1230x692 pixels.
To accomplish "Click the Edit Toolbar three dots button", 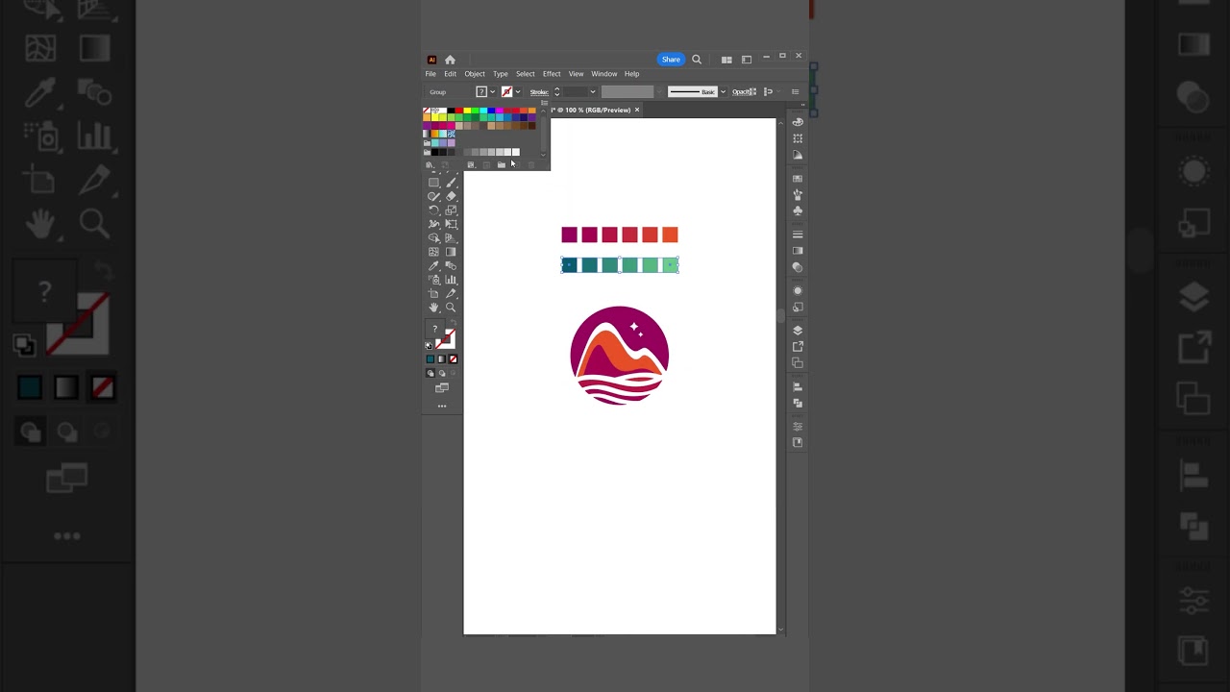I will pyautogui.click(x=442, y=406).
